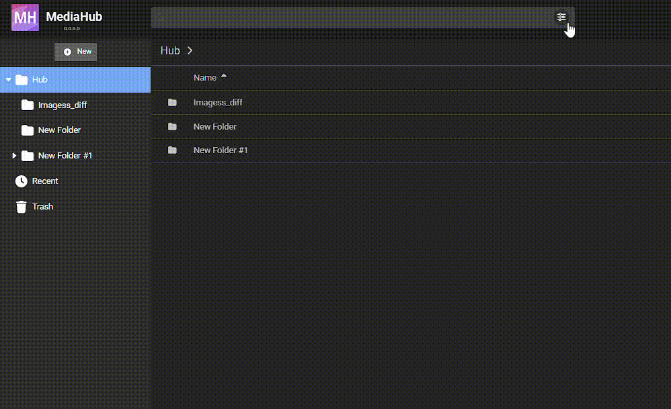This screenshot has width=671, height=409.
Task: Click the Trash bin icon
Action: point(22,207)
